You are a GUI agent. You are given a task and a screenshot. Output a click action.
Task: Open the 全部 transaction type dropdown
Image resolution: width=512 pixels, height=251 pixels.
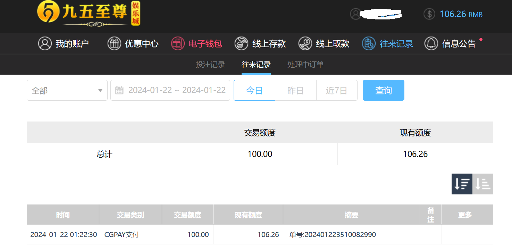[67, 90]
